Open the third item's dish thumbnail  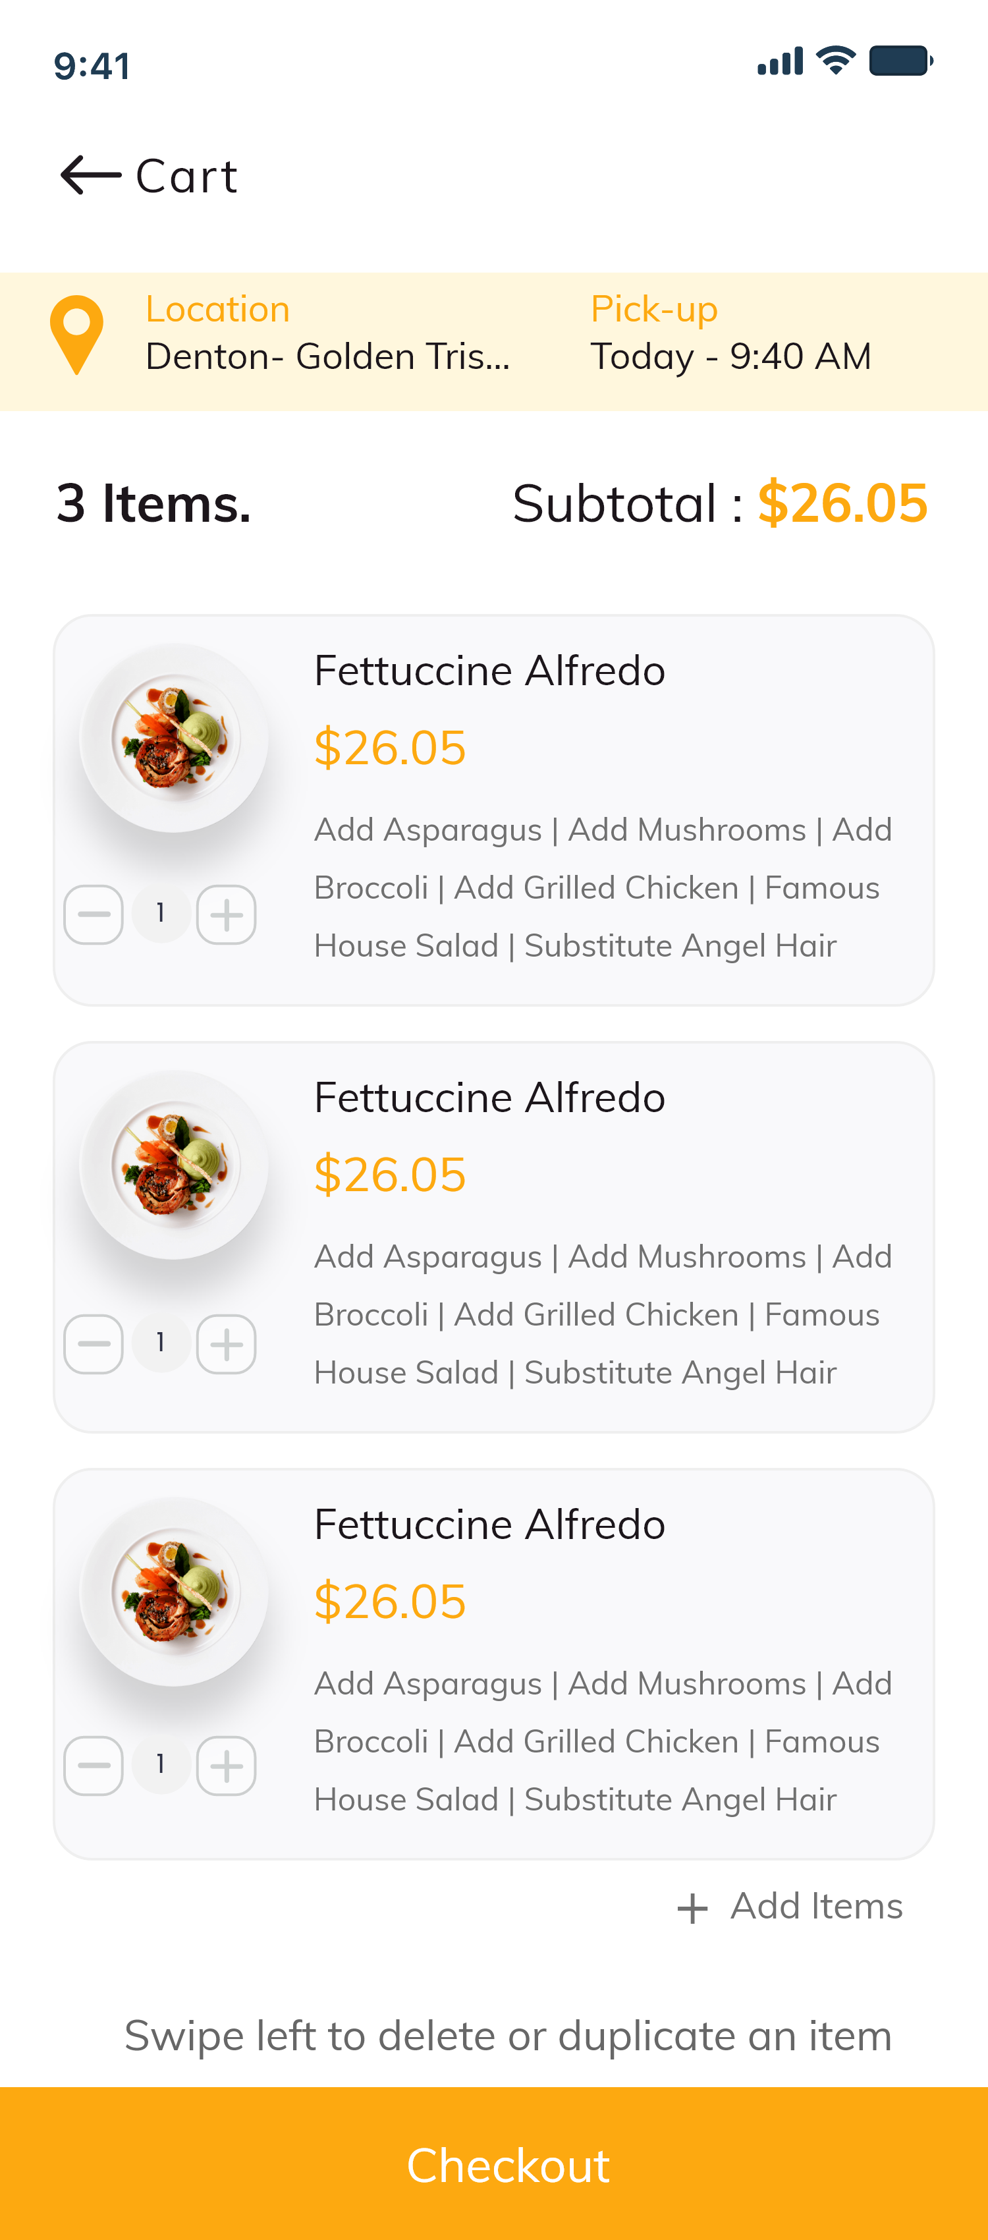[x=174, y=1592]
